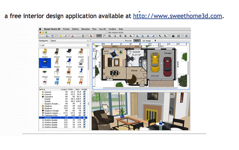Click the Paste clipboard icon
Viewport: 239px width, 150px height.
(x=83, y=36)
